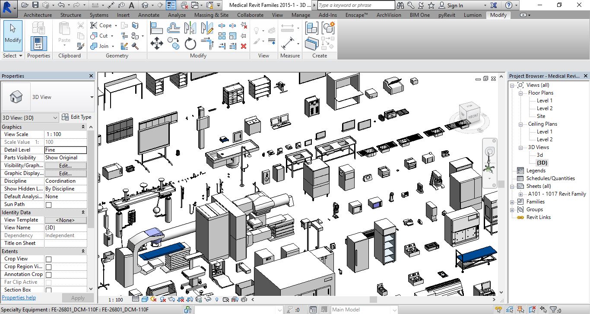This screenshot has height=314, width=590.
Task: Enable the Sun Path checkbox
Action: tap(48, 205)
